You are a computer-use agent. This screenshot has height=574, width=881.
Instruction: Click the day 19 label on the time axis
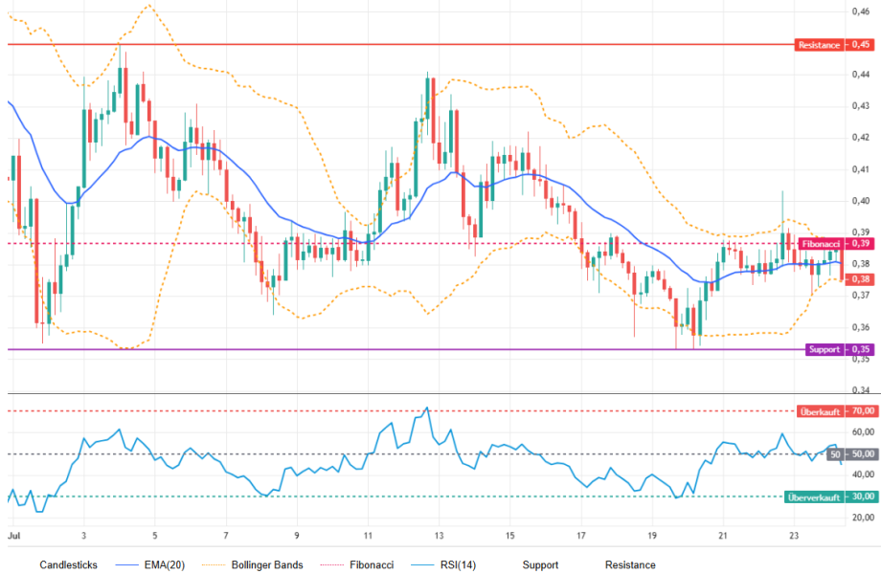pos(652,536)
